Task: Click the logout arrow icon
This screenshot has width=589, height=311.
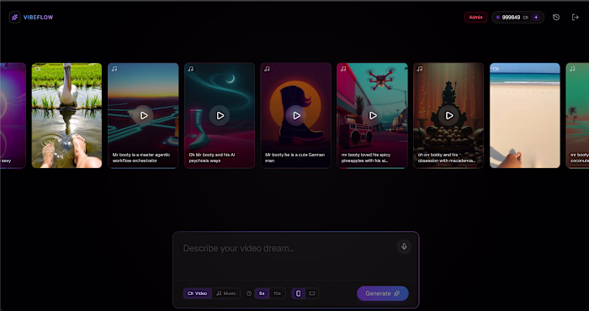Action: point(575,18)
